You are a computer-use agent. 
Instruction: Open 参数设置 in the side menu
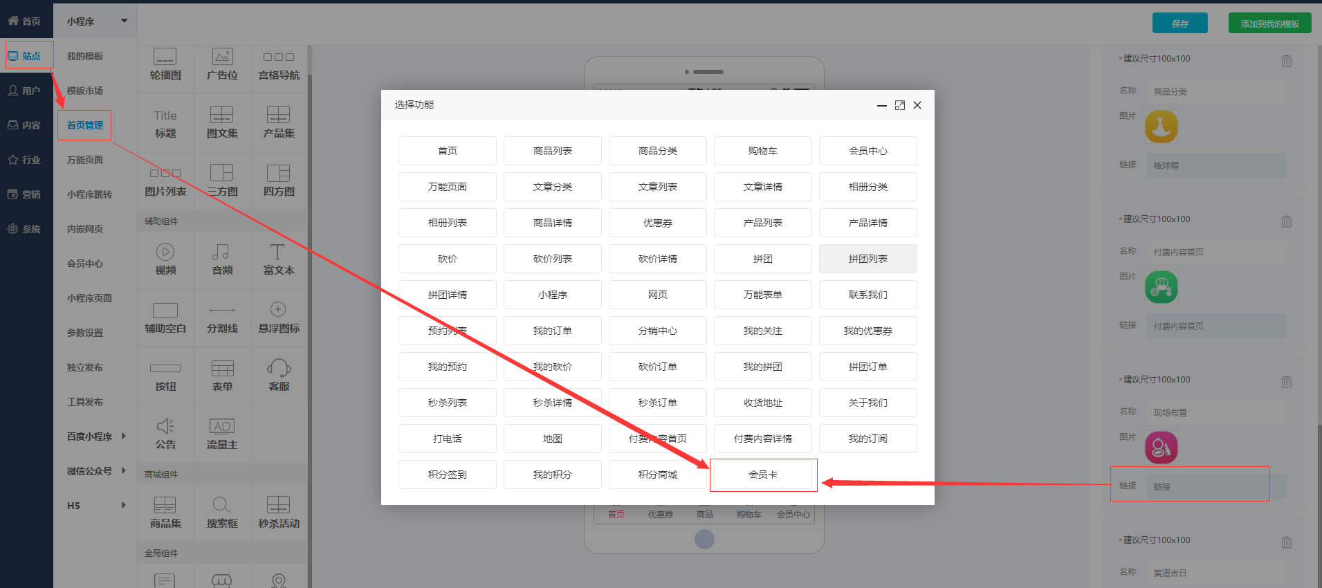[x=85, y=333]
